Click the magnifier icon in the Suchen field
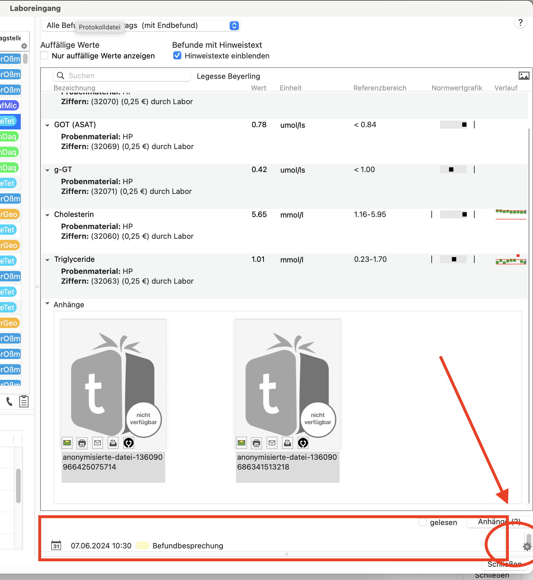Viewport: 533px width, 580px height. (60, 76)
